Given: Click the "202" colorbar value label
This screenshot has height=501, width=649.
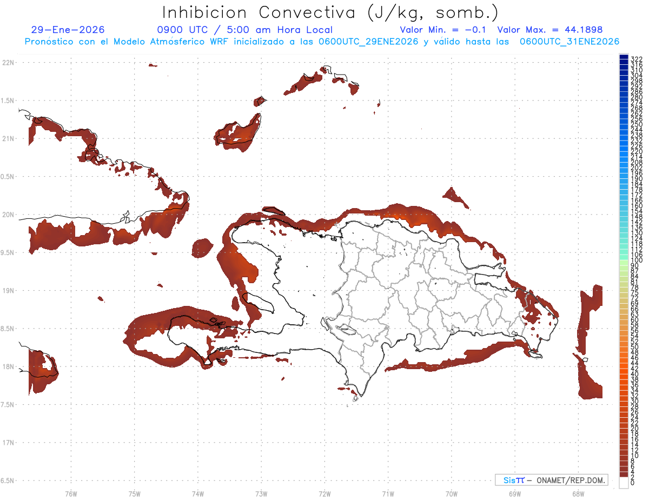Looking at the screenshot, I should 637,168.
